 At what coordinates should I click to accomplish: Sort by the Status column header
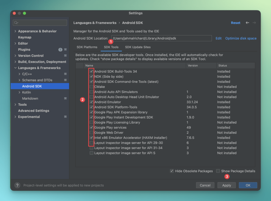(236, 65)
